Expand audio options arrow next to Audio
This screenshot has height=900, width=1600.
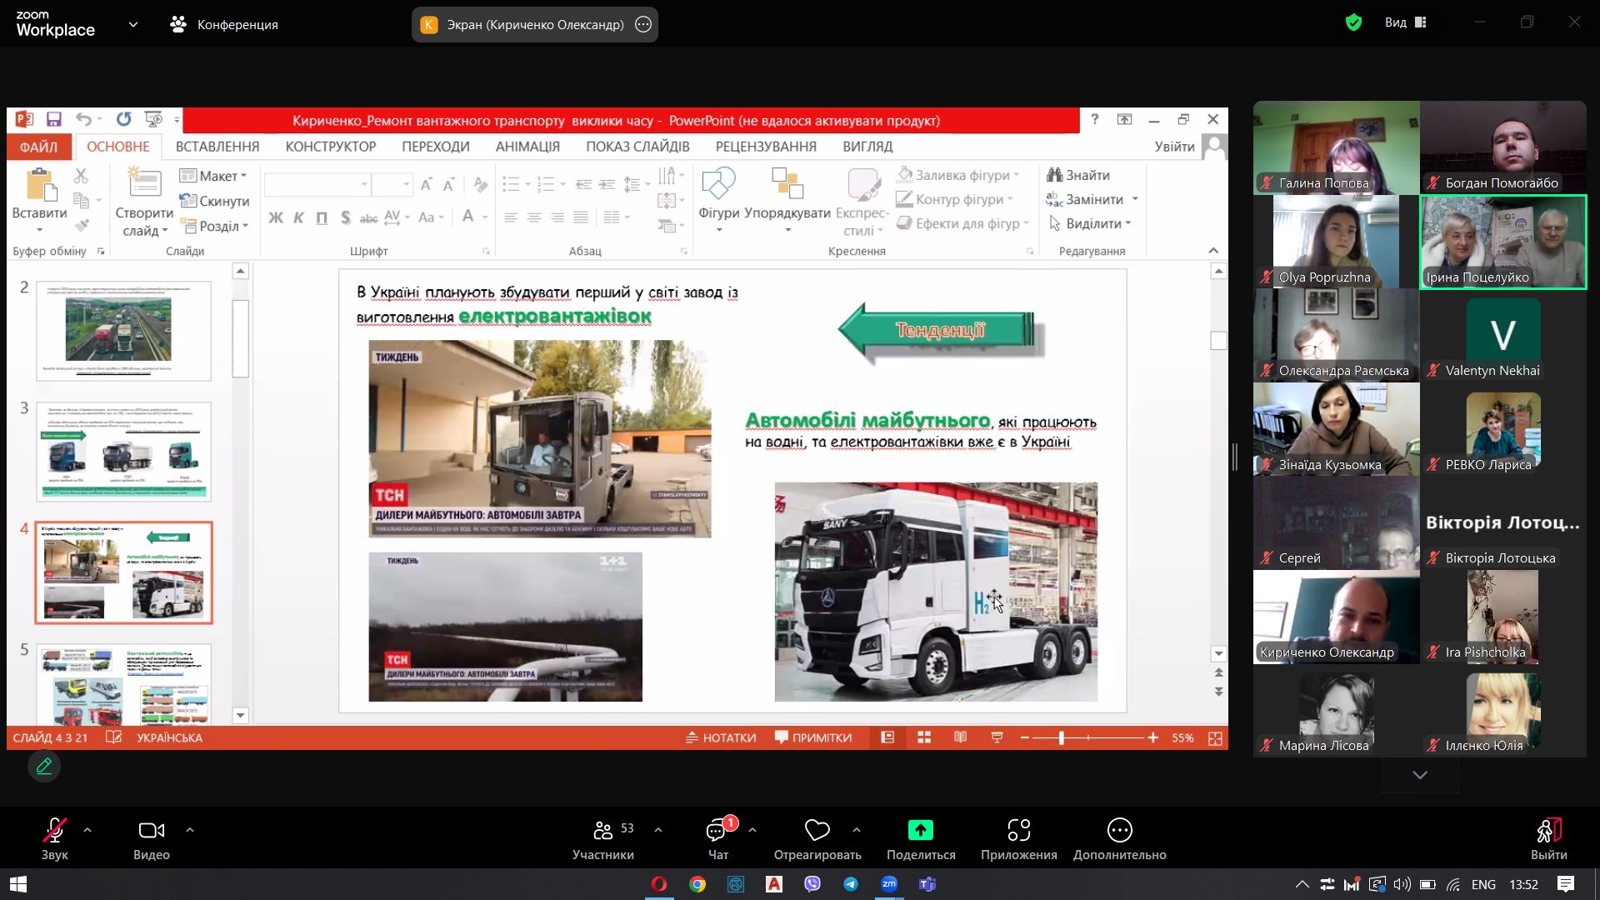(87, 830)
